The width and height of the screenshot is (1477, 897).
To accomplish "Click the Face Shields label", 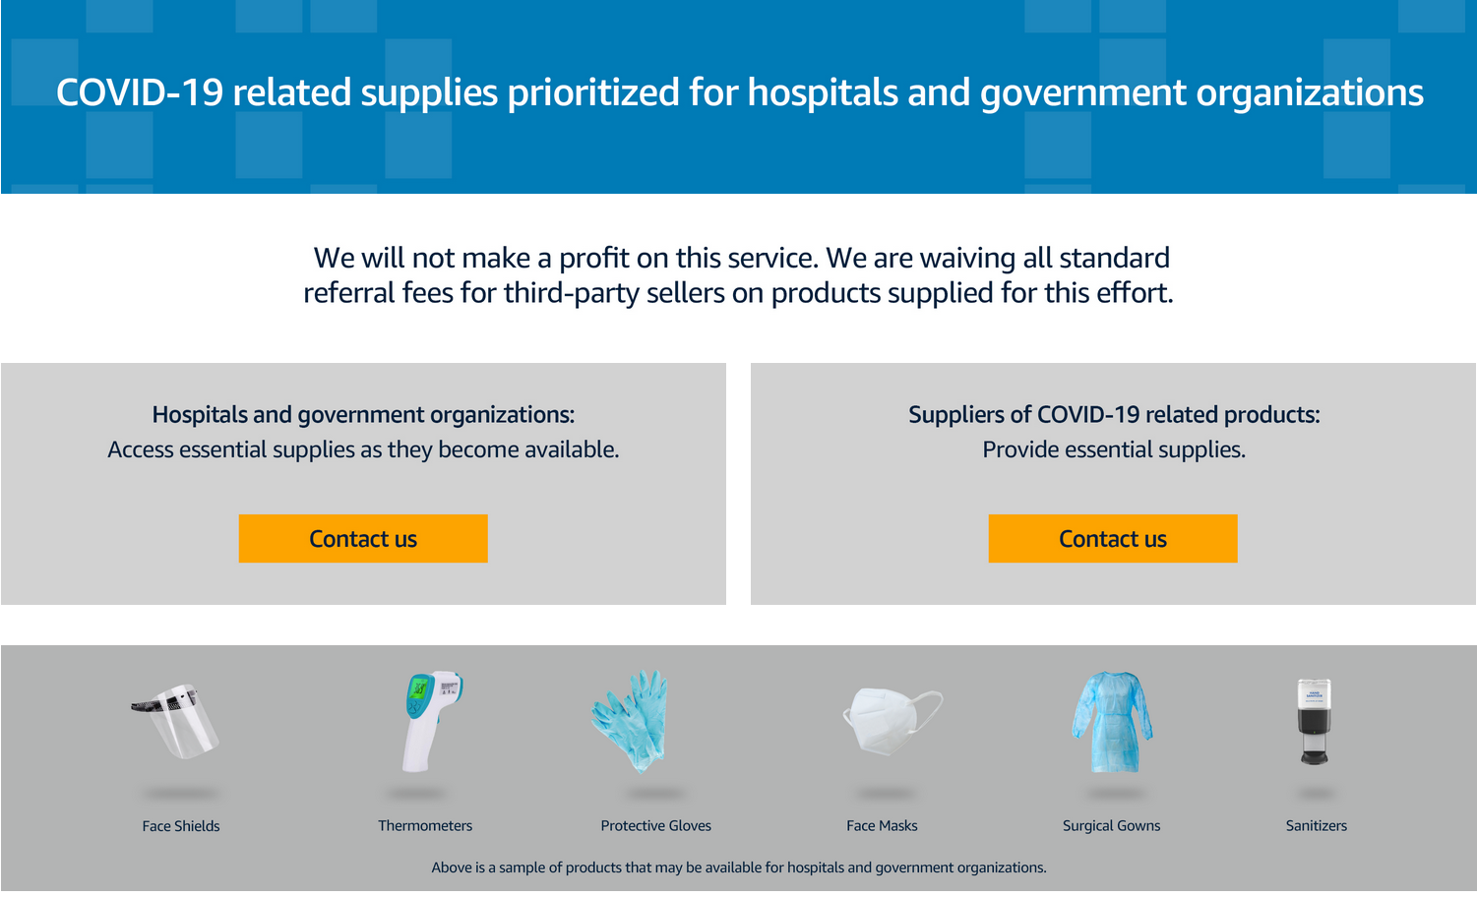I will (x=181, y=826).
